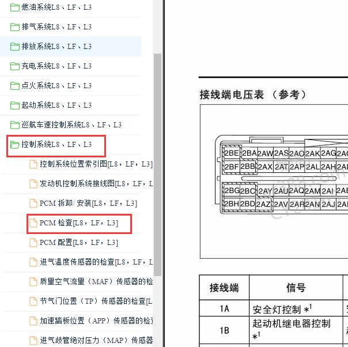Expand 巡航车速控制系统L8、LF、L3 node
This screenshot has width=348, height=347.
tap(71, 125)
